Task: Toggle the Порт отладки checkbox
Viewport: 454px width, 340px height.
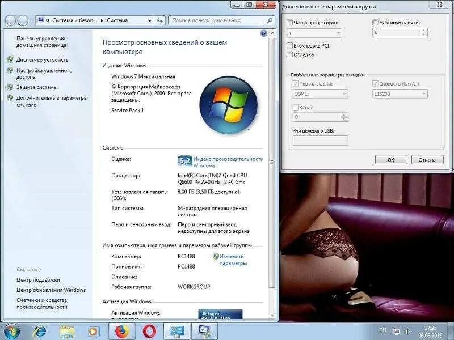Action: pyautogui.click(x=296, y=83)
